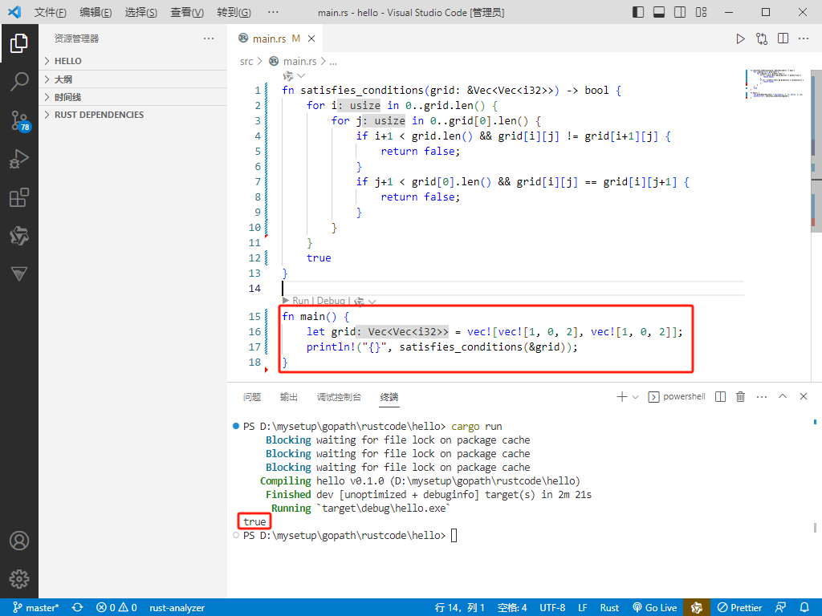The image size is (822, 616).
Task: Expand the HELLO folder section
Action: [133, 61]
